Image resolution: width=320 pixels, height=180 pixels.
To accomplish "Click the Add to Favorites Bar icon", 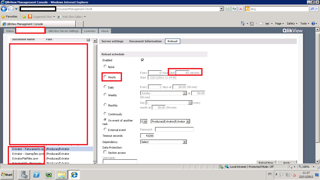I will pos(24,17).
